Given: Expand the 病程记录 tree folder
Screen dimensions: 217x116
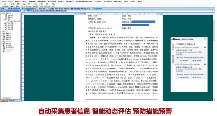Looking at the screenshot, I should click(x=4, y=23).
